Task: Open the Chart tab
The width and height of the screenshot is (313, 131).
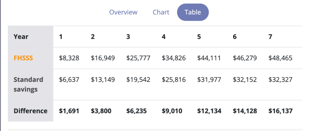Action: 161,12
